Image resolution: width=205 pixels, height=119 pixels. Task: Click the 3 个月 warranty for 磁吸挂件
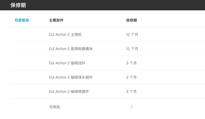[131, 63]
